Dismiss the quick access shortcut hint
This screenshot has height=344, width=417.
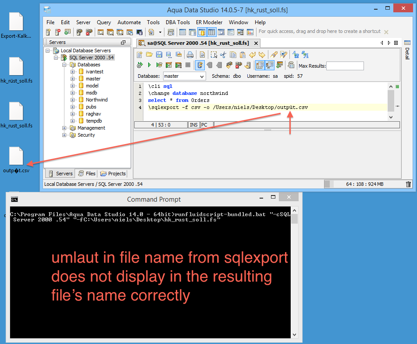click(386, 32)
